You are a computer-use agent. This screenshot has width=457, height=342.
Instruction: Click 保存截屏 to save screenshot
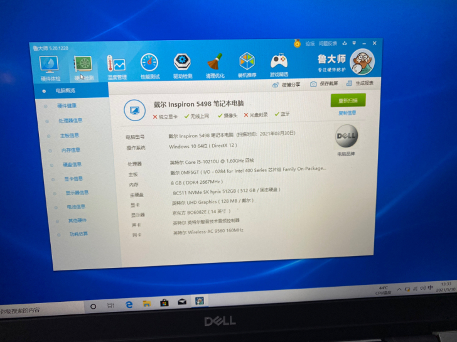[324, 84]
